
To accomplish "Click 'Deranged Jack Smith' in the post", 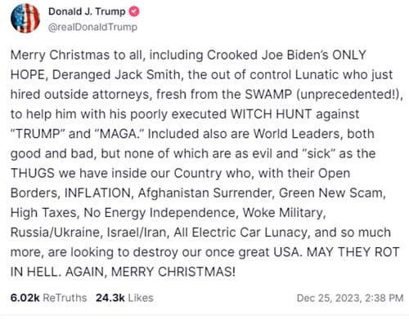I will coord(116,75).
